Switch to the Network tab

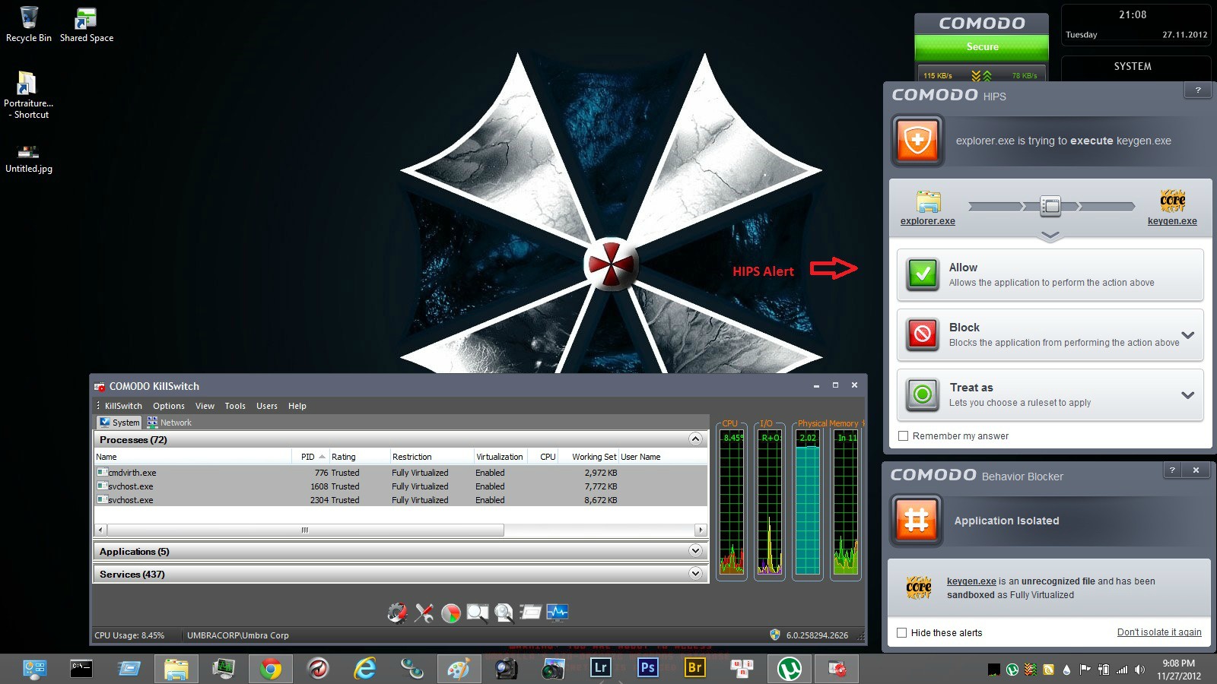coord(170,423)
